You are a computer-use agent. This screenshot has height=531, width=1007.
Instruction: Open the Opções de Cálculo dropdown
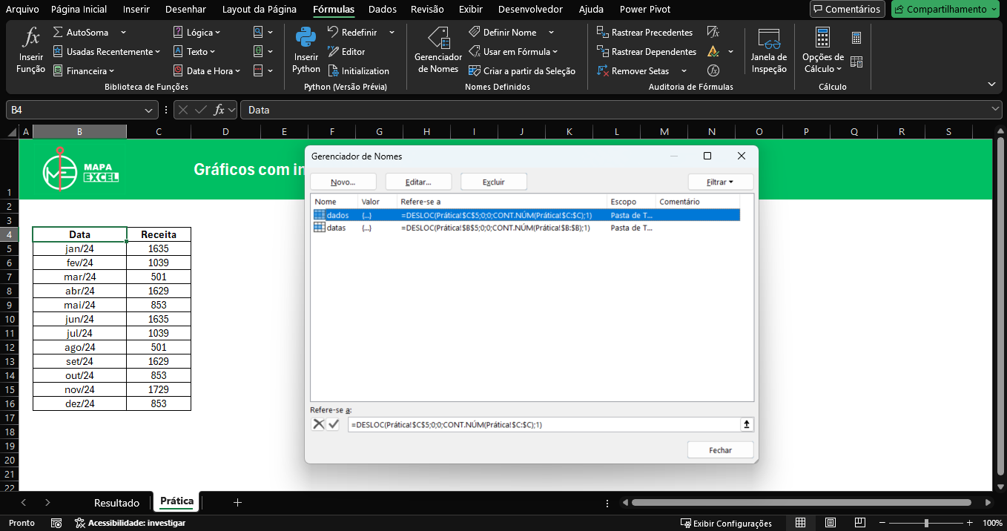tap(823, 50)
